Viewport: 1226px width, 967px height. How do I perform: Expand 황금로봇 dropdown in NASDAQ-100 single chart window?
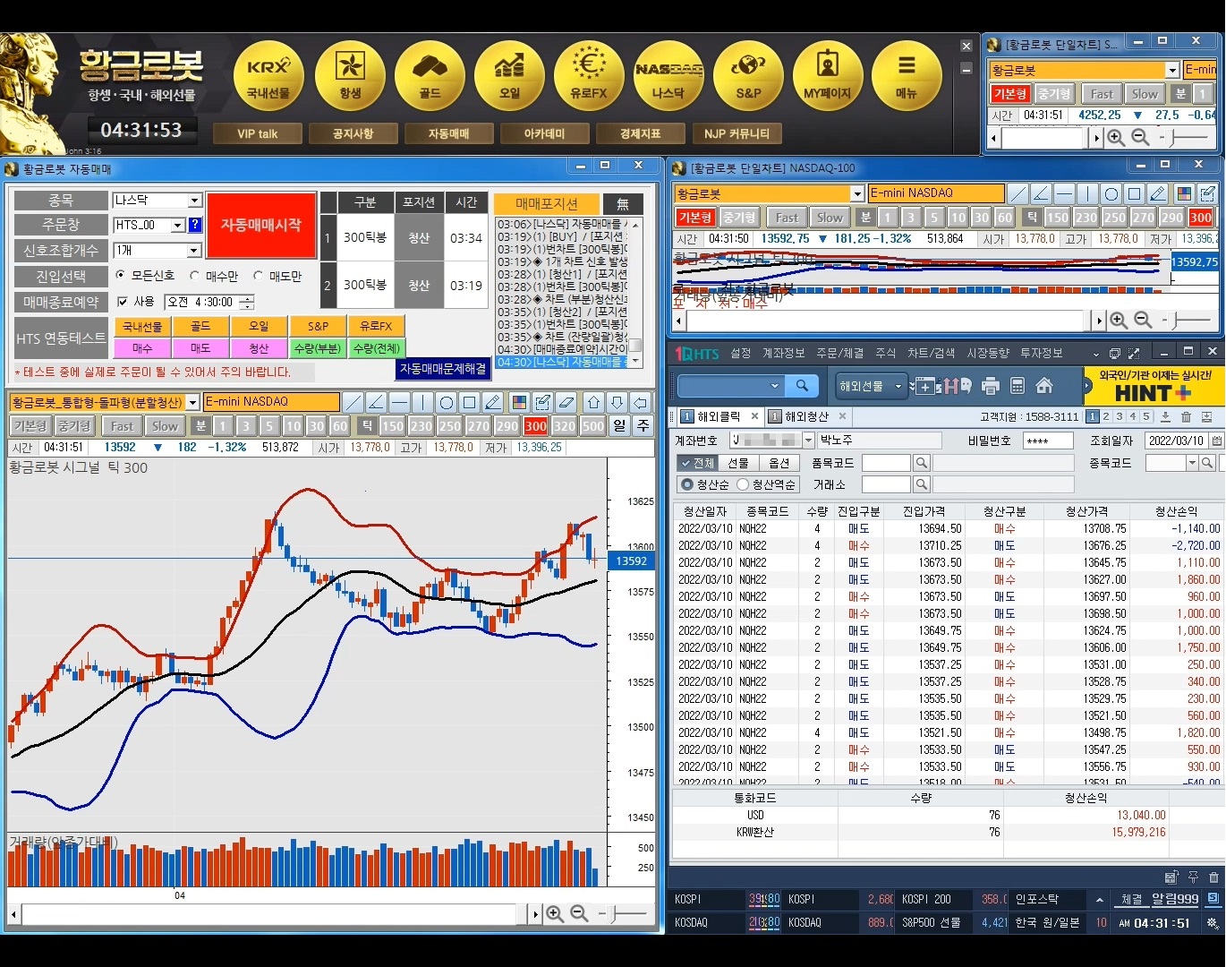click(856, 193)
